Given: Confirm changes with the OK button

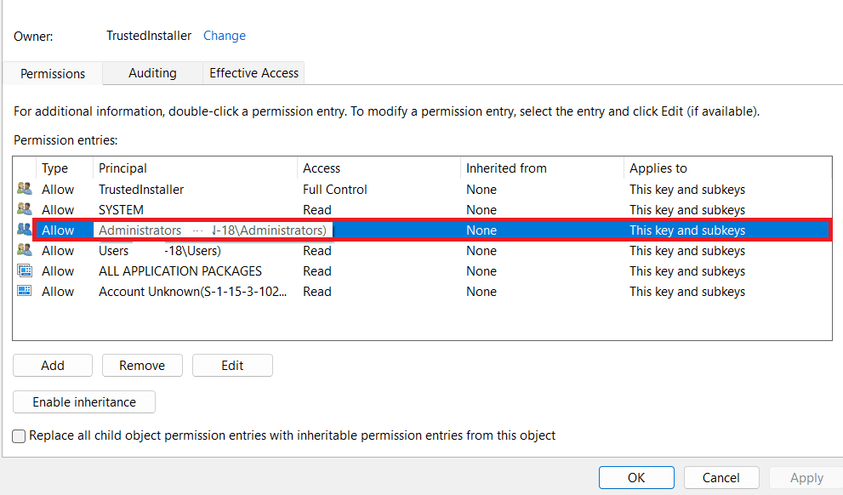Looking at the screenshot, I should 636,477.
